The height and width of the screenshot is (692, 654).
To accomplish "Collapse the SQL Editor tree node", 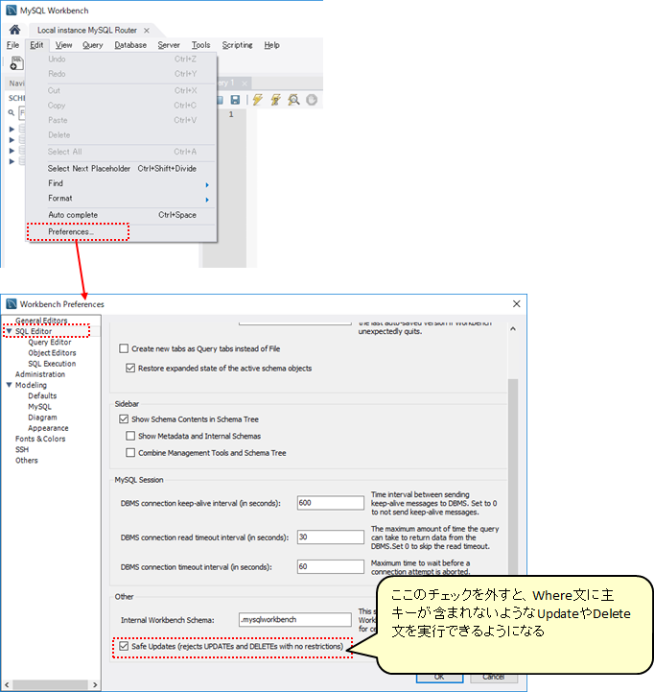I will click(x=9, y=331).
